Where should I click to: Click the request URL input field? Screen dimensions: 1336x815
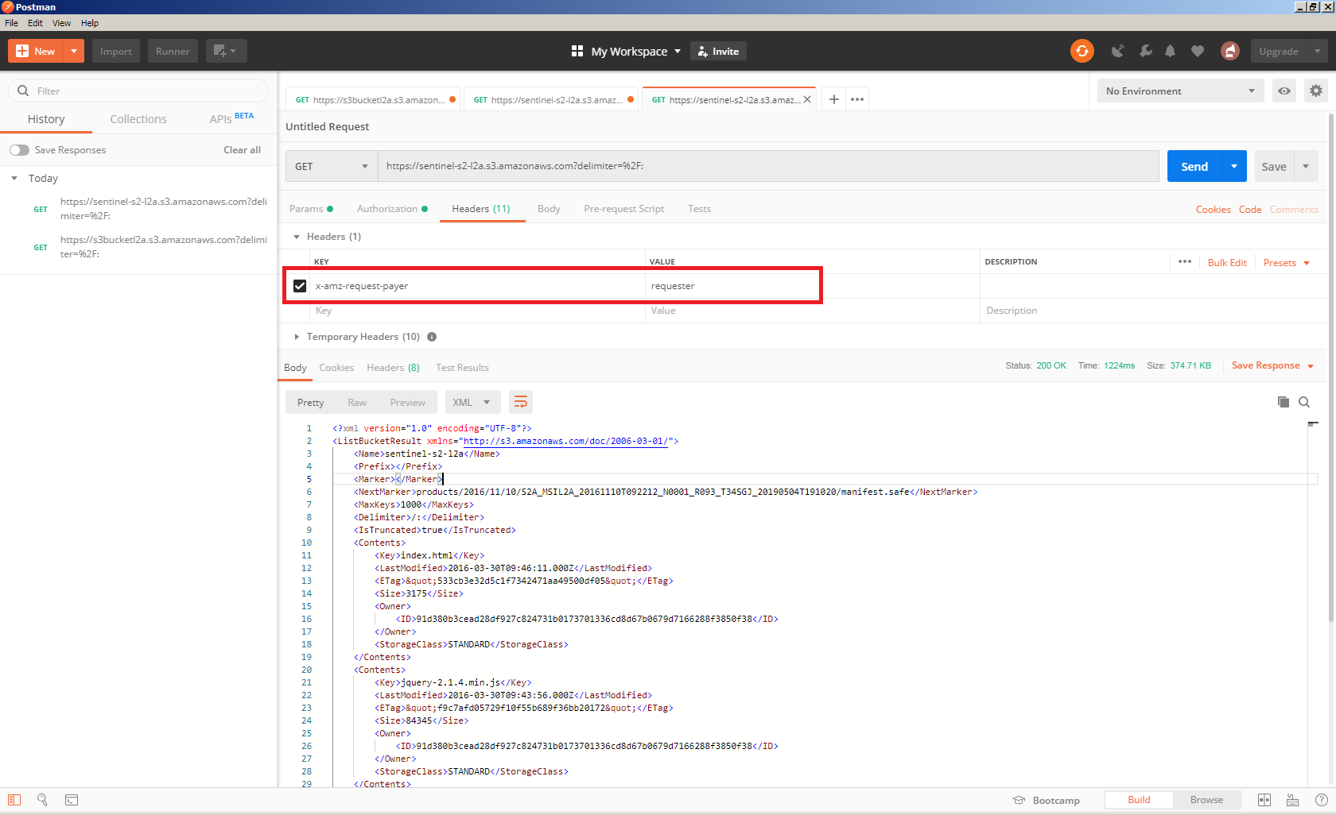pos(768,166)
